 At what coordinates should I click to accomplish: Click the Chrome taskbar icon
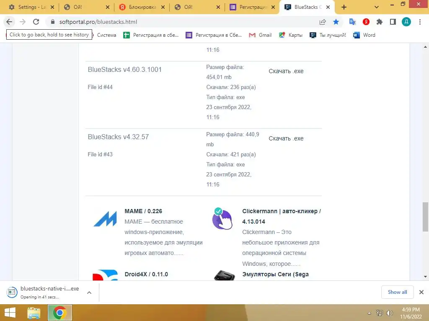pyautogui.click(x=60, y=313)
